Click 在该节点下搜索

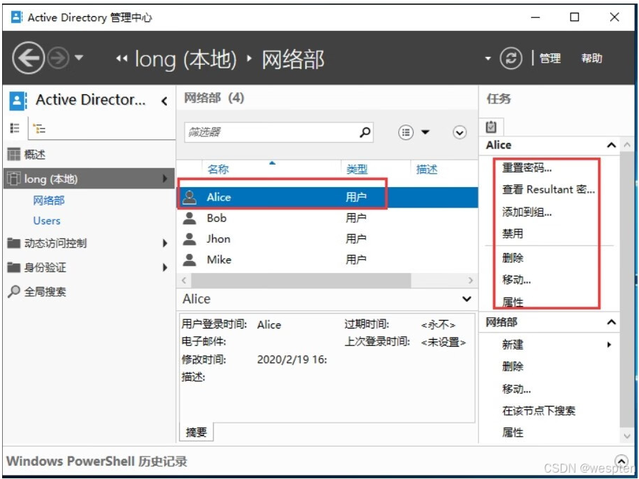(538, 411)
